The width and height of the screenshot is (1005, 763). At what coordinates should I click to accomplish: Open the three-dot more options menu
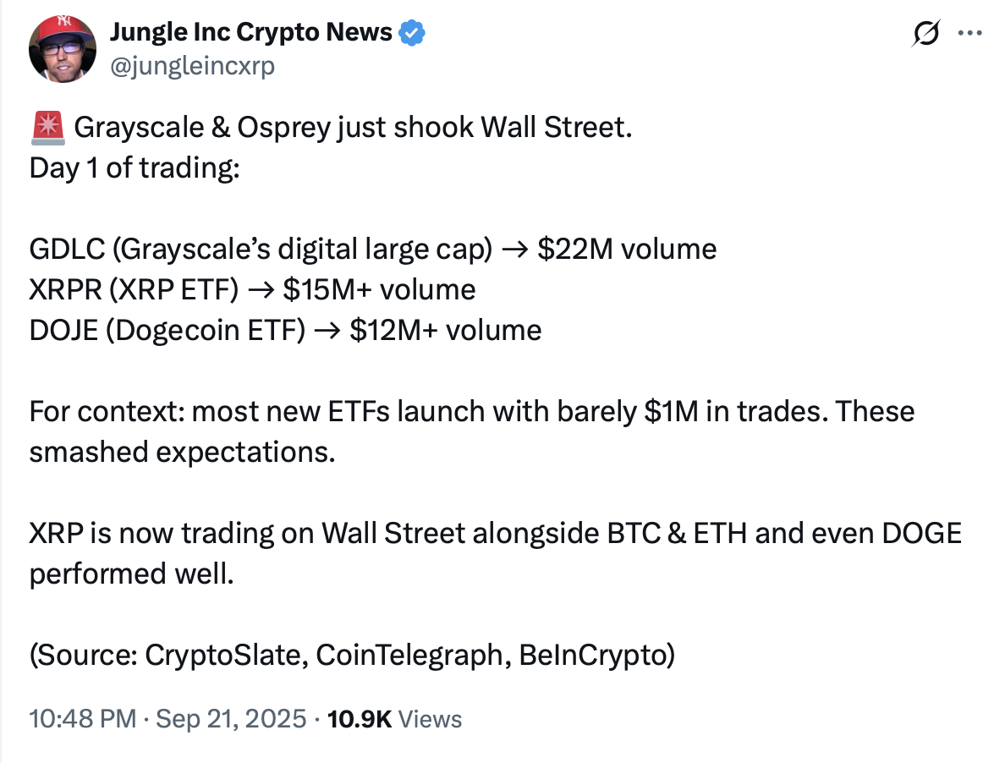(x=969, y=33)
